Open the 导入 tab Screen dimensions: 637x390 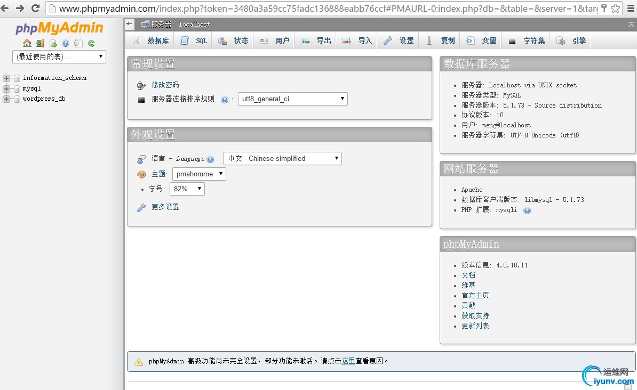(x=357, y=40)
